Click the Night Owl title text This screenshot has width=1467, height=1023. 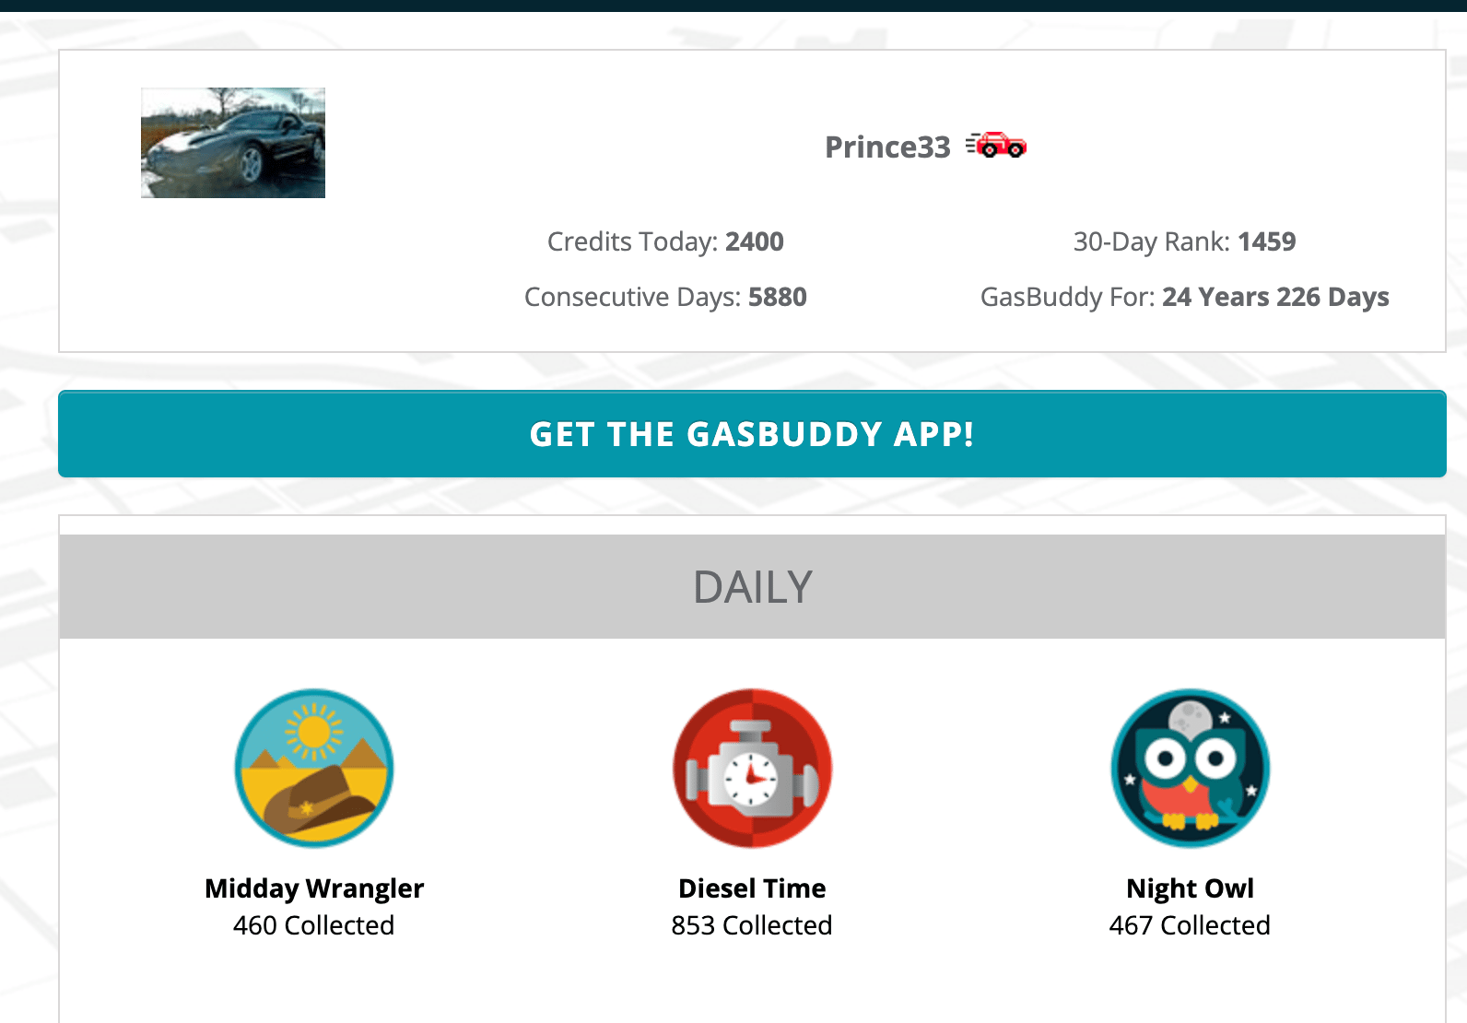(x=1190, y=888)
